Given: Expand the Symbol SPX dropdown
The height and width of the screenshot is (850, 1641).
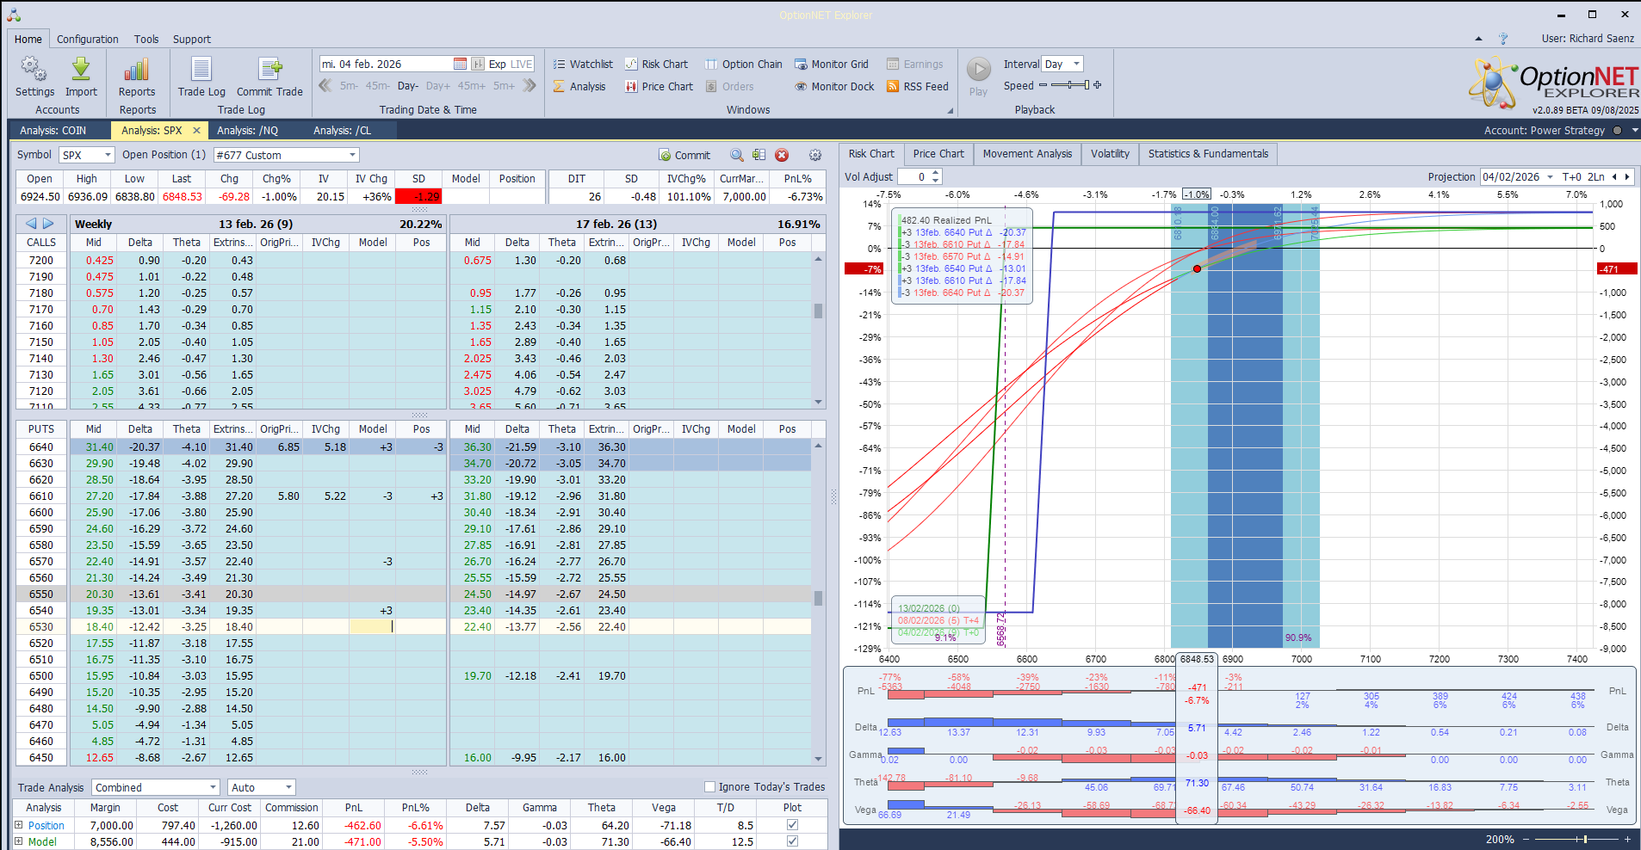Looking at the screenshot, I should click(x=108, y=155).
